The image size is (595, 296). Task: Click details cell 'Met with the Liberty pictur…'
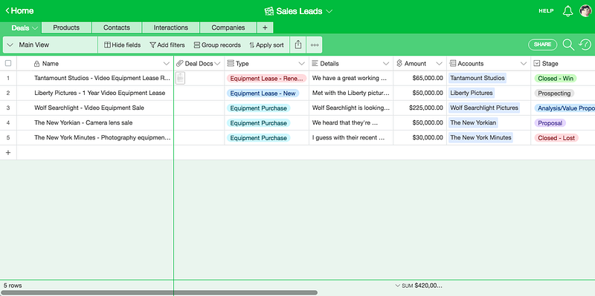[x=351, y=93]
